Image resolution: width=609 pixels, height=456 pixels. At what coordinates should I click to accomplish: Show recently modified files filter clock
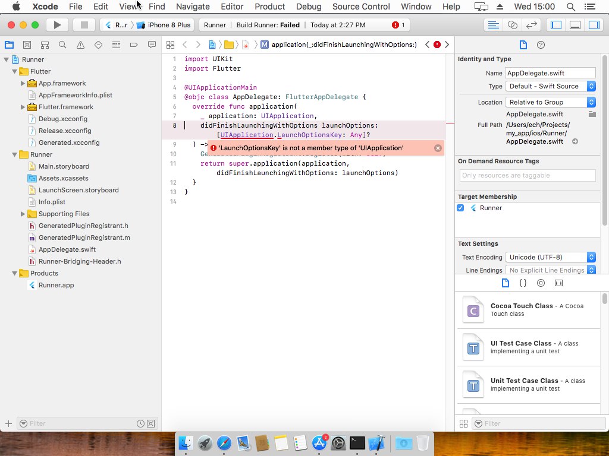140,424
